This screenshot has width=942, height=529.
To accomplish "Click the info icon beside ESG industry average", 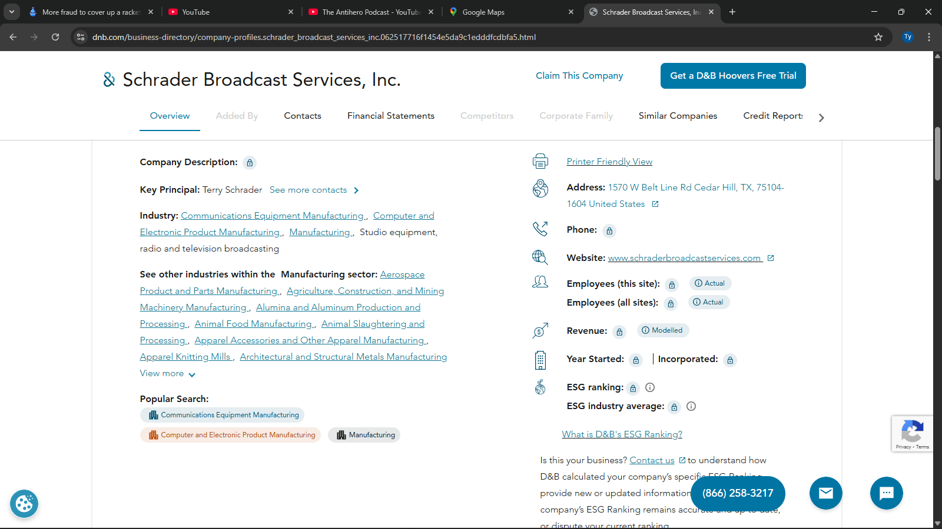I will 691,406.
